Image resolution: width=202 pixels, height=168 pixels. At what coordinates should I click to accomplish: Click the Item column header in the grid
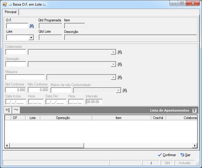coord(121,118)
